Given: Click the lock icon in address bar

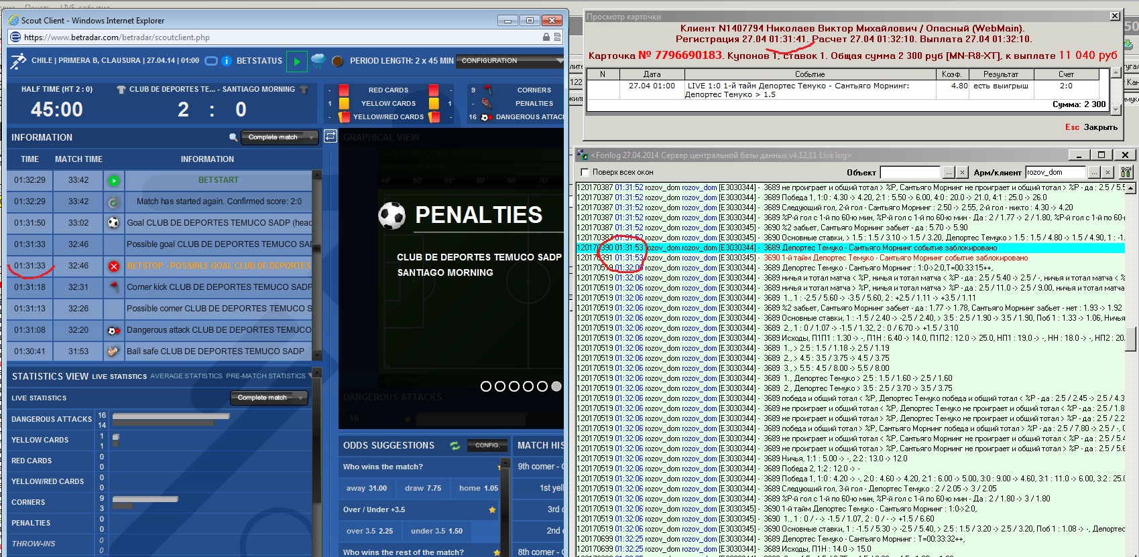Looking at the screenshot, I should [546, 37].
